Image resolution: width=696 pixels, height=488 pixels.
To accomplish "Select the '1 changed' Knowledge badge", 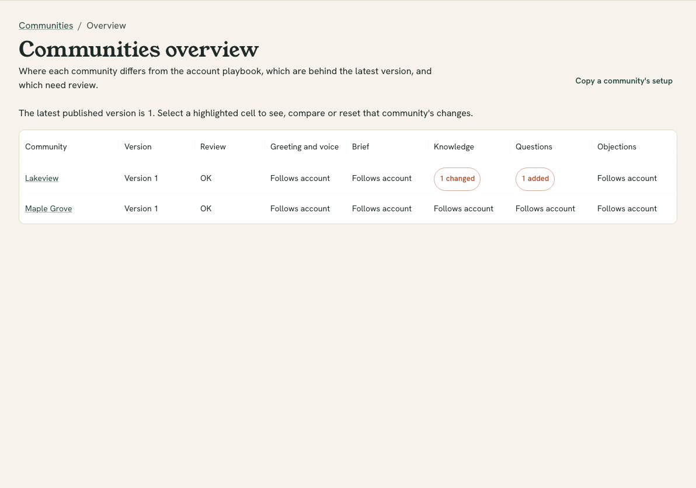I will tap(457, 179).
